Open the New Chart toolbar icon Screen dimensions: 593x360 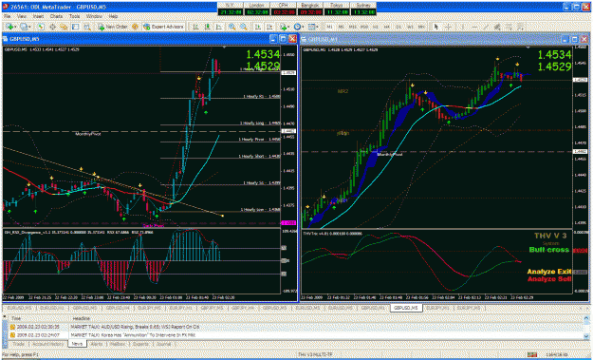coord(10,27)
